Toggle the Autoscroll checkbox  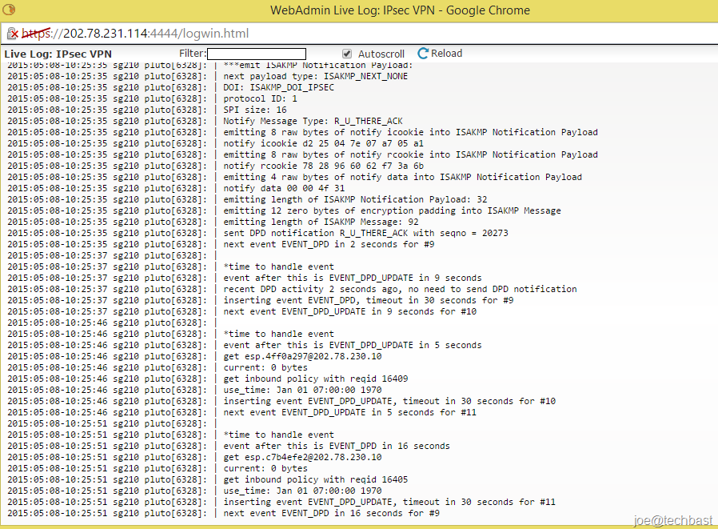(x=347, y=54)
